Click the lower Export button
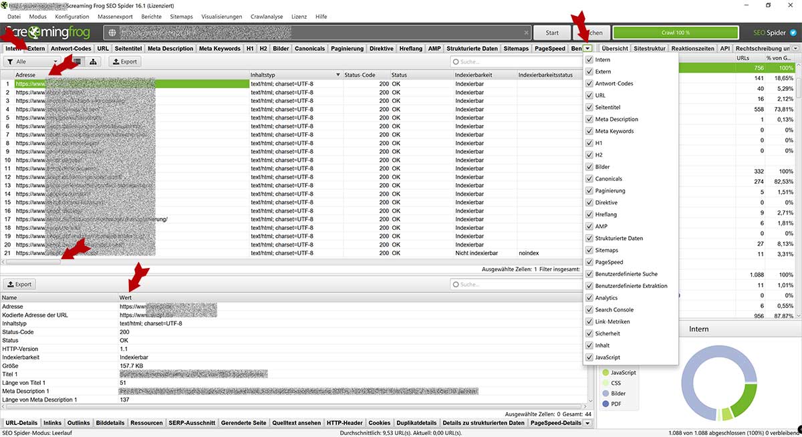802x437 pixels. coord(19,284)
